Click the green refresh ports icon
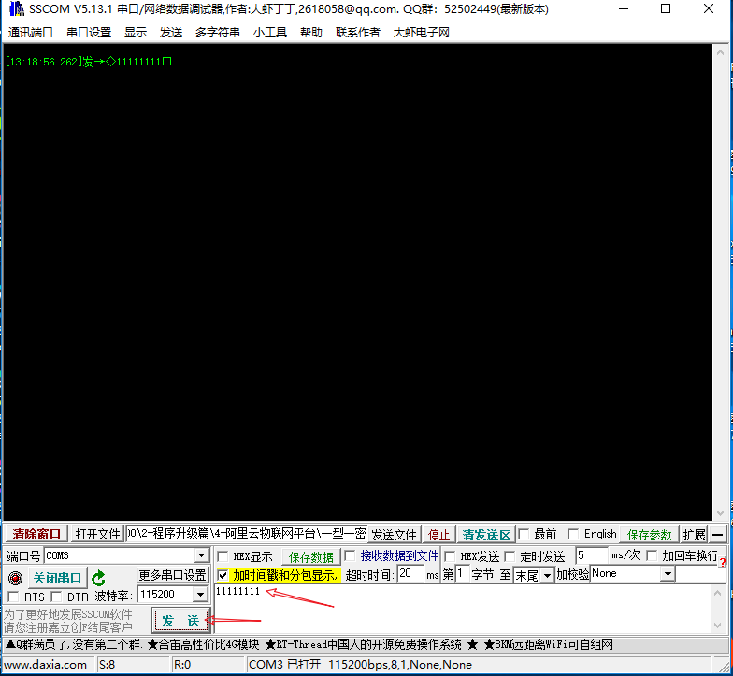 [x=98, y=578]
